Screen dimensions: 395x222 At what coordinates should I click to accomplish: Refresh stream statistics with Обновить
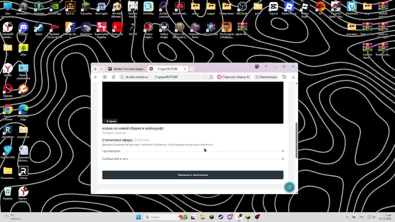[x=142, y=140]
